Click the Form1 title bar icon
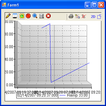106x106 pixels. [4, 5]
